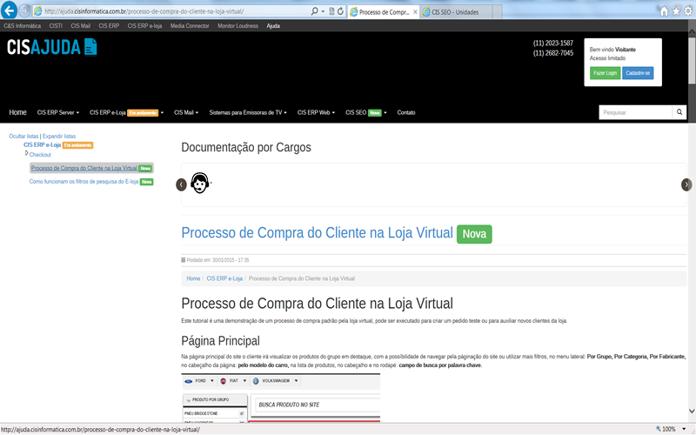Viewport: 696px width, 435px height.
Task: Expand Sistemas para Emissoras de TV menu
Action: point(248,113)
